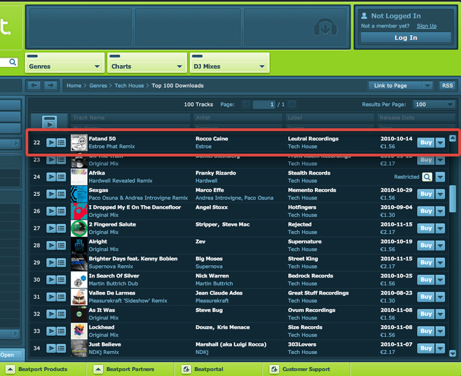Image resolution: width=461 pixels, height=376 pixels.
Task: Add Lockhead track 33 to queue
Action: pyautogui.click(x=62, y=331)
